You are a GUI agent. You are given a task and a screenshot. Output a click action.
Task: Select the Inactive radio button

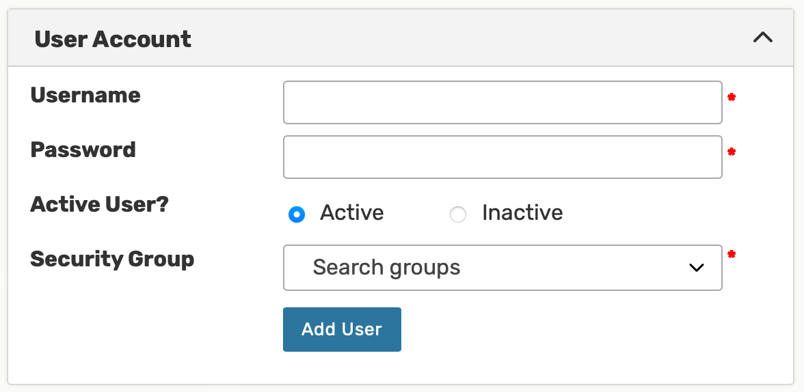point(457,214)
